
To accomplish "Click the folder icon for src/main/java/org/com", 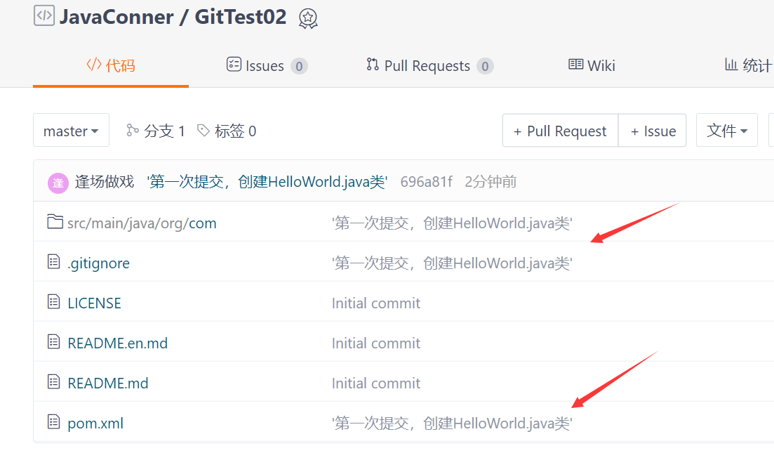I will tap(55, 222).
